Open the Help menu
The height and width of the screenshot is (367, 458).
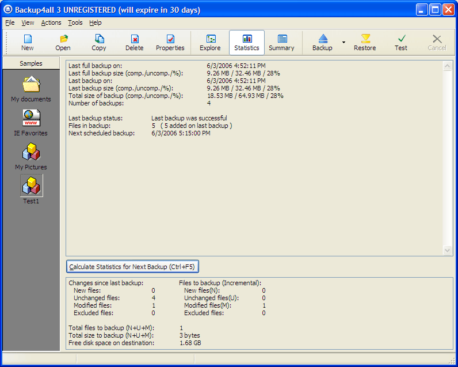[95, 22]
